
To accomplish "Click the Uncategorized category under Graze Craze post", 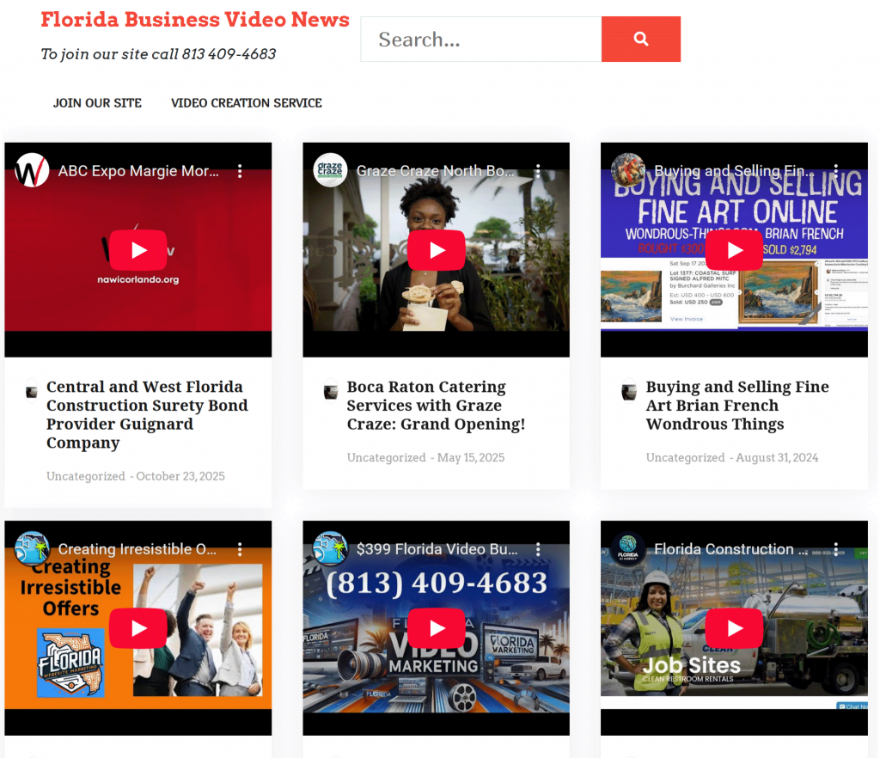I will [386, 458].
